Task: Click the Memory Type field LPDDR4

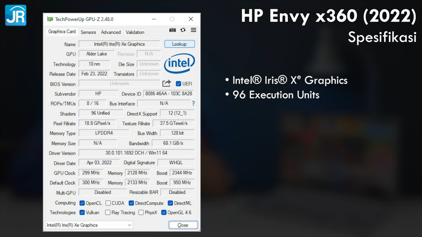Action: click(104, 133)
